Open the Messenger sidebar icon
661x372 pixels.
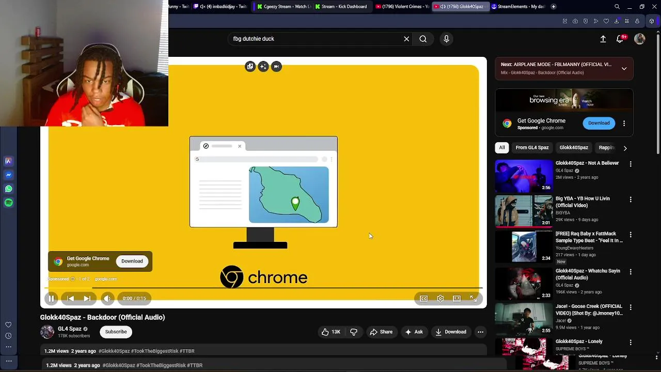pos(8,175)
